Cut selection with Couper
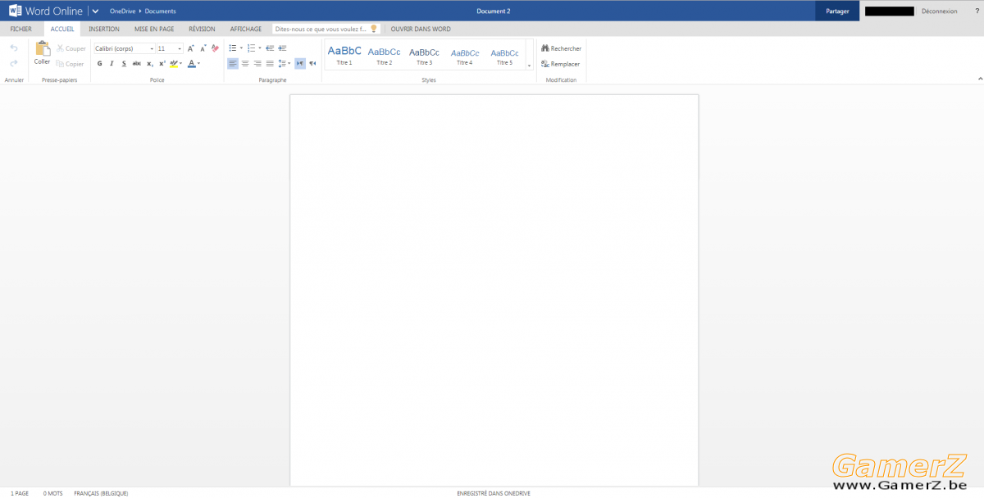The height and width of the screenshot is (498, 984). [71, 48]
